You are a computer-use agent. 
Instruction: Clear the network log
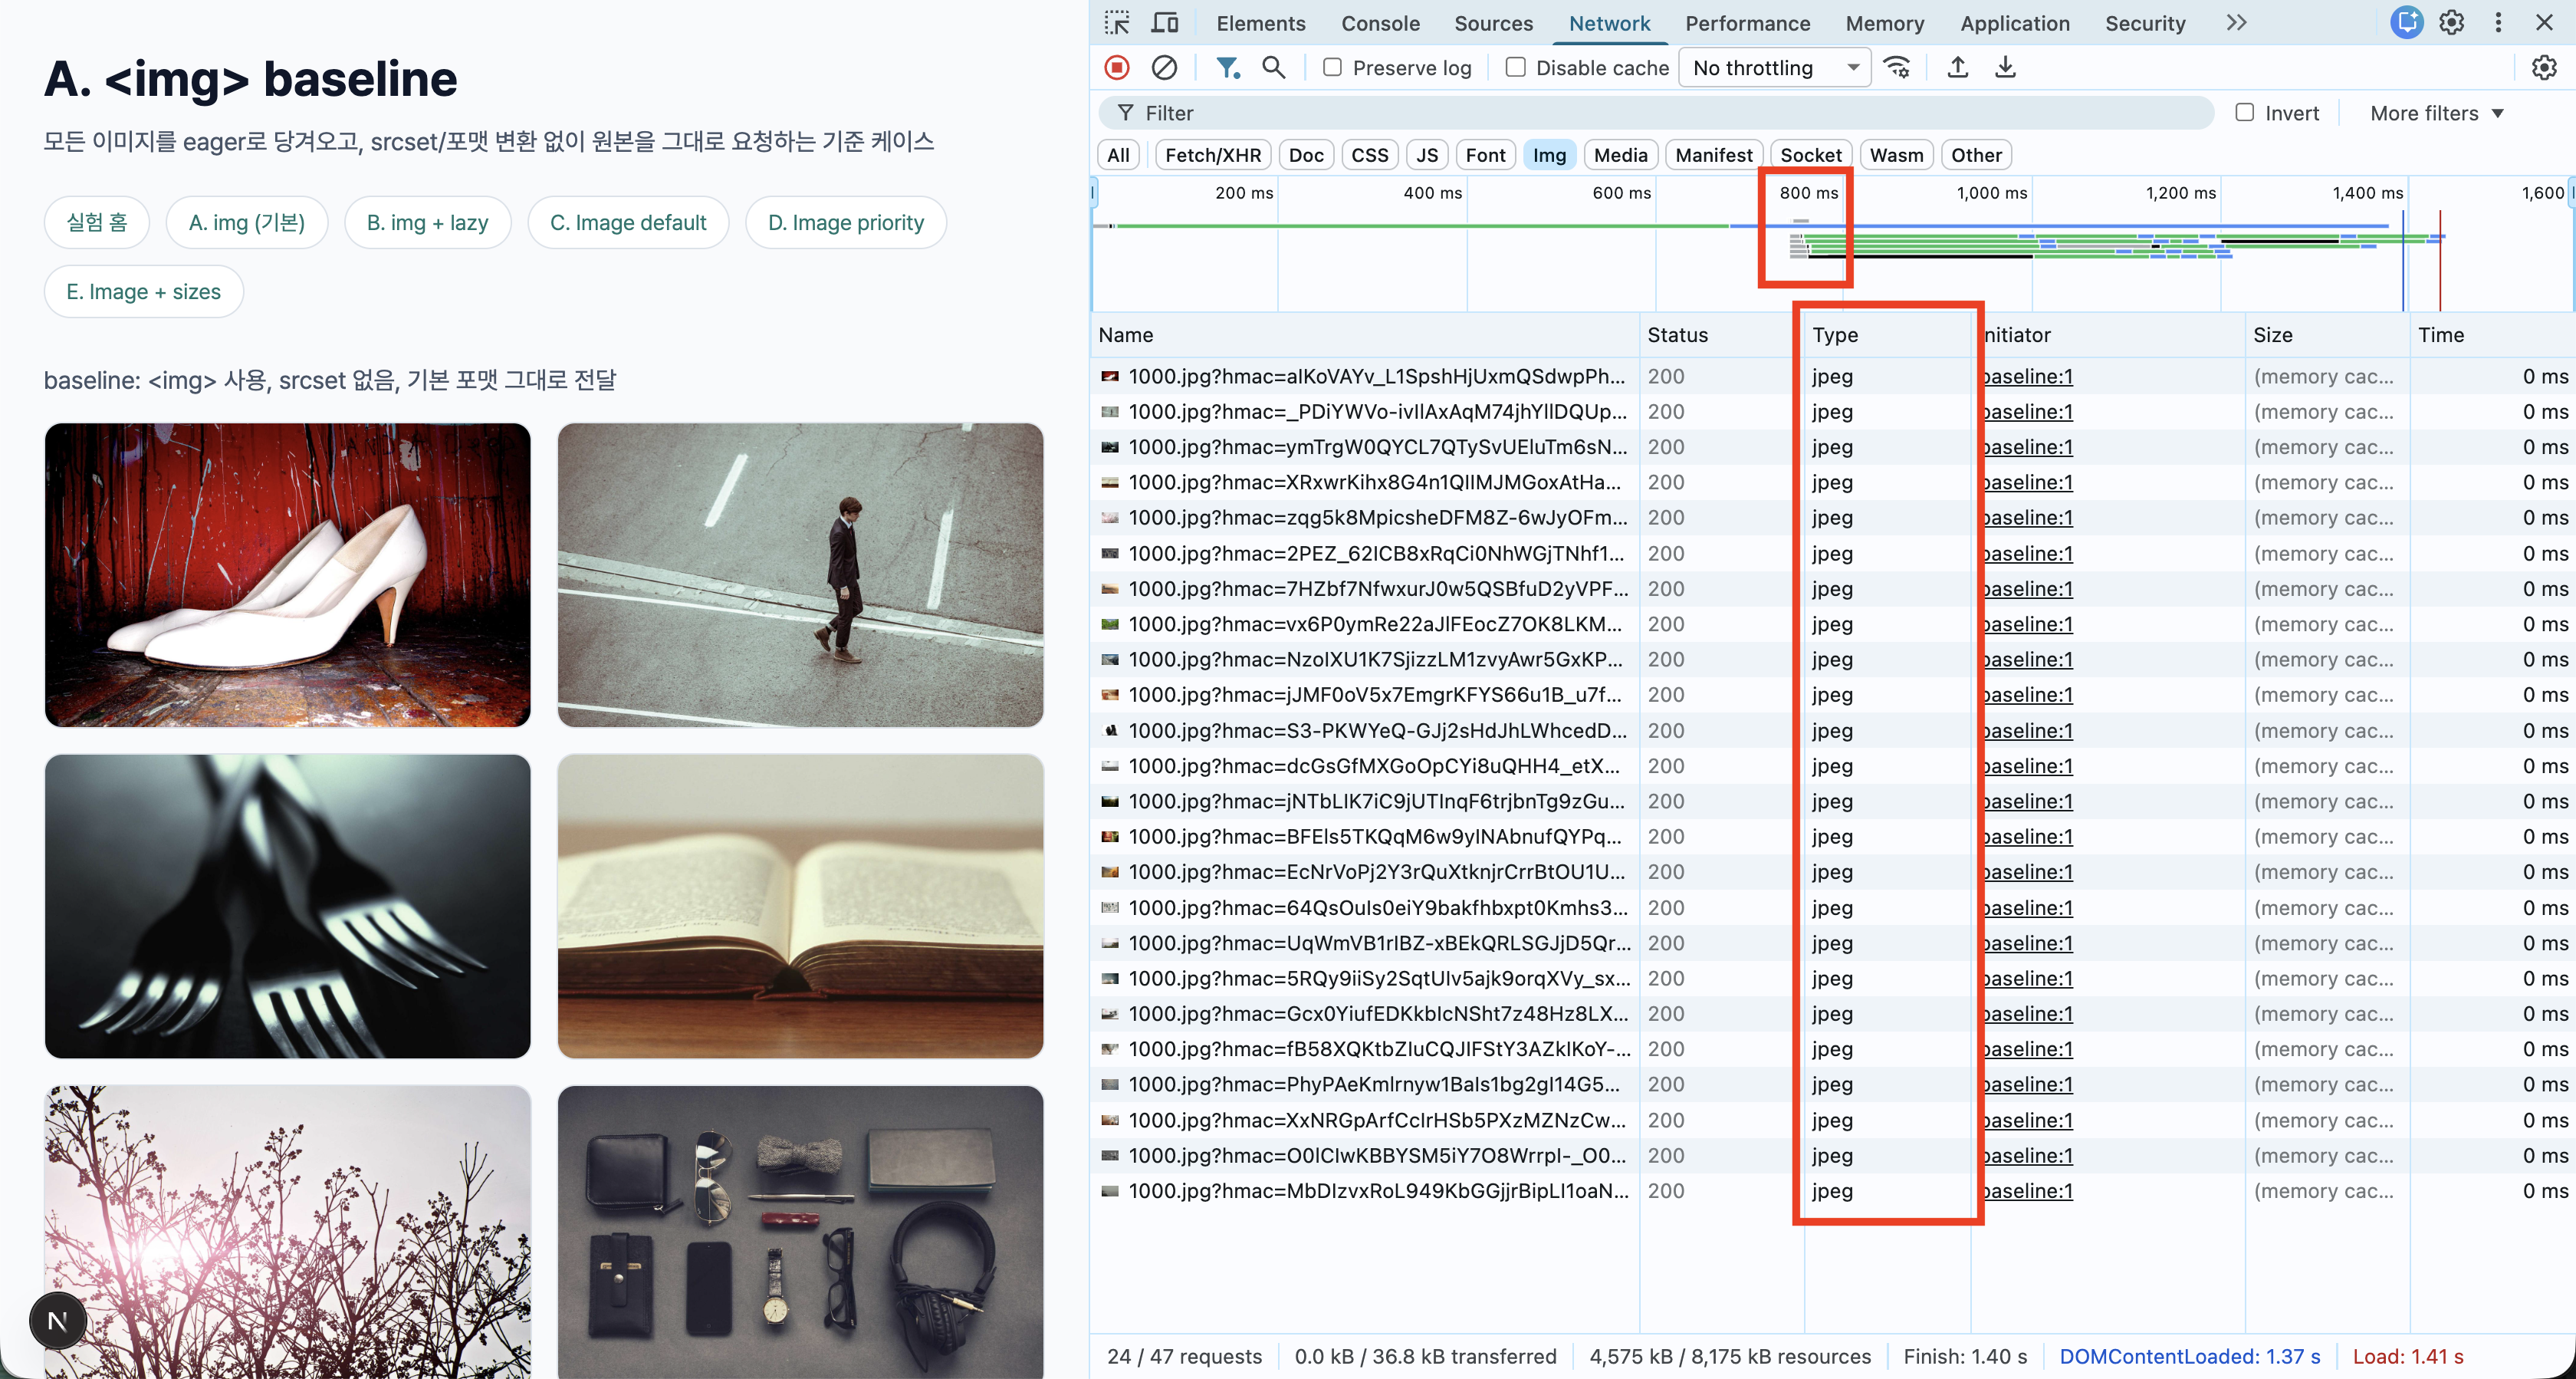(1164, 68)
